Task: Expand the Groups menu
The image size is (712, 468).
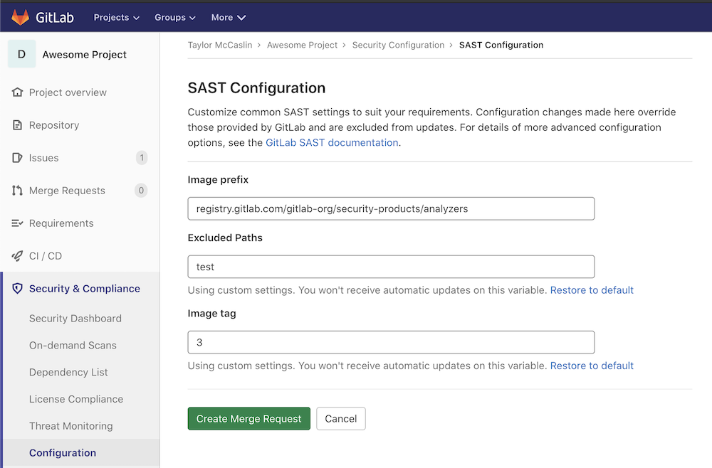Action: [x=174, y=17]
